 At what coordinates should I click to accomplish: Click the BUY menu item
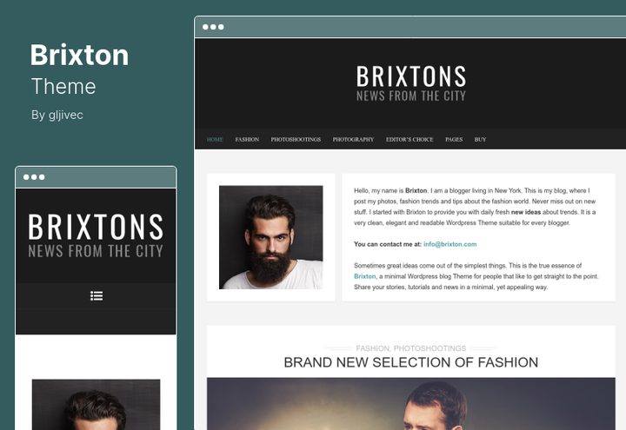pyautogui.click(x=480, y=139)
